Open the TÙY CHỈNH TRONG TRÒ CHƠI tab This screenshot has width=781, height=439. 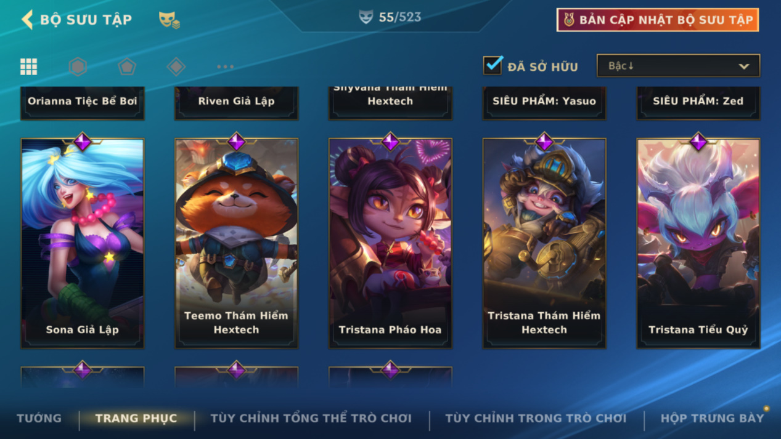click(536, 418)
